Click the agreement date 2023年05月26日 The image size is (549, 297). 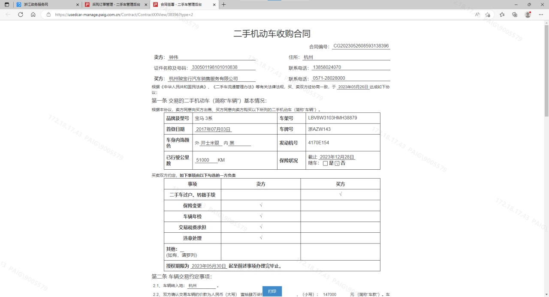tap(353, 87)
